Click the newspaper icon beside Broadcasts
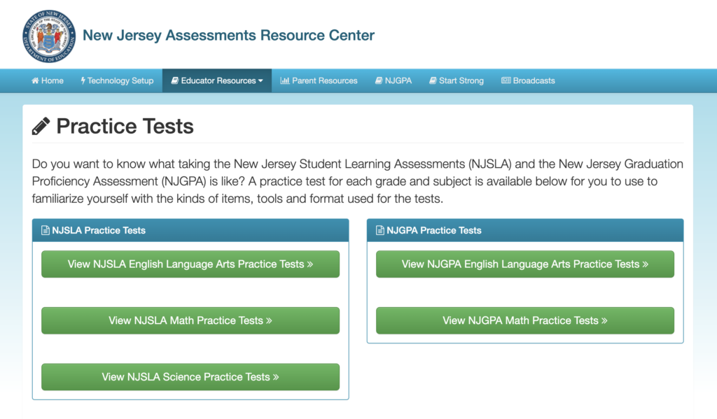The height and width of the screenshot is (419, 717). 506,81
